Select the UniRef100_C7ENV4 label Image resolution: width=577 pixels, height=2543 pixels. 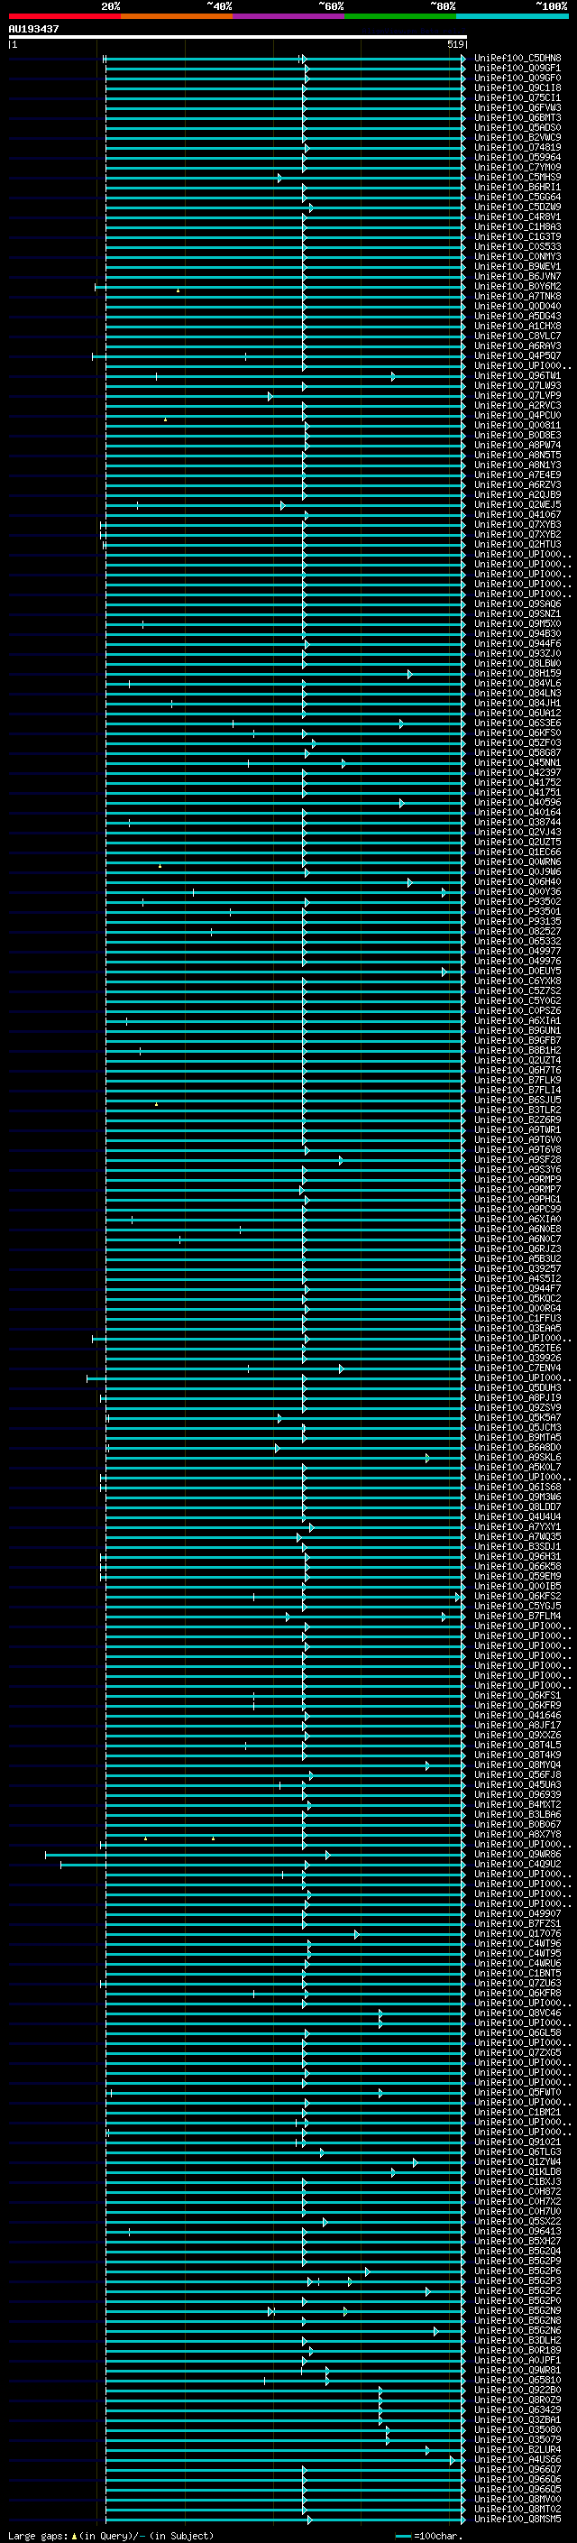tap(517, 1368)
